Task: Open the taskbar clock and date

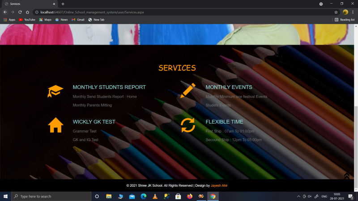Action: click(x=337, y=196)
